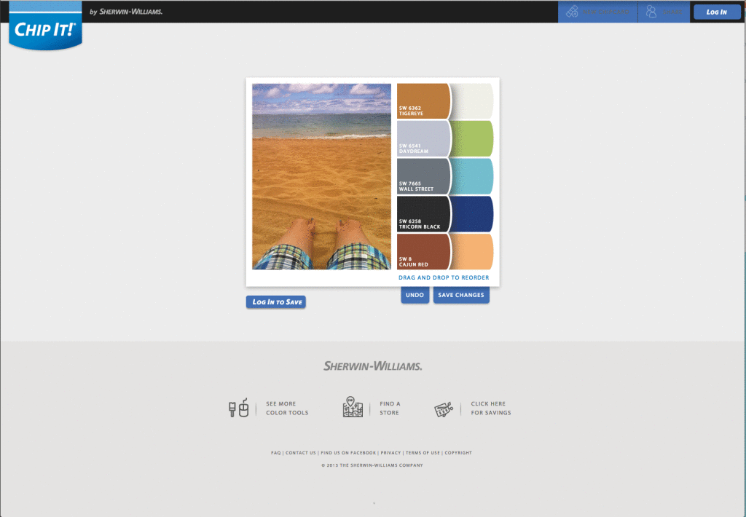Screen dimensions: 746x517
Task: Click the savings coupon icon
Action: 444,409
